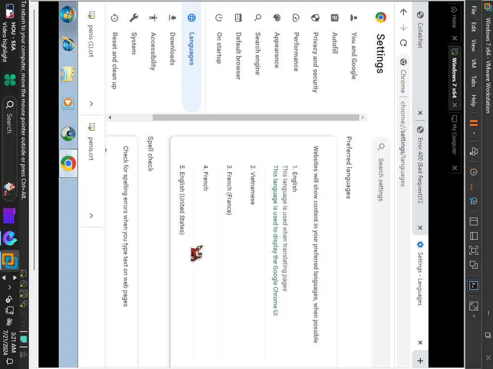493x369 pixels.
Task: Open the snapshot manager icon
Action: tap(474, 201)
